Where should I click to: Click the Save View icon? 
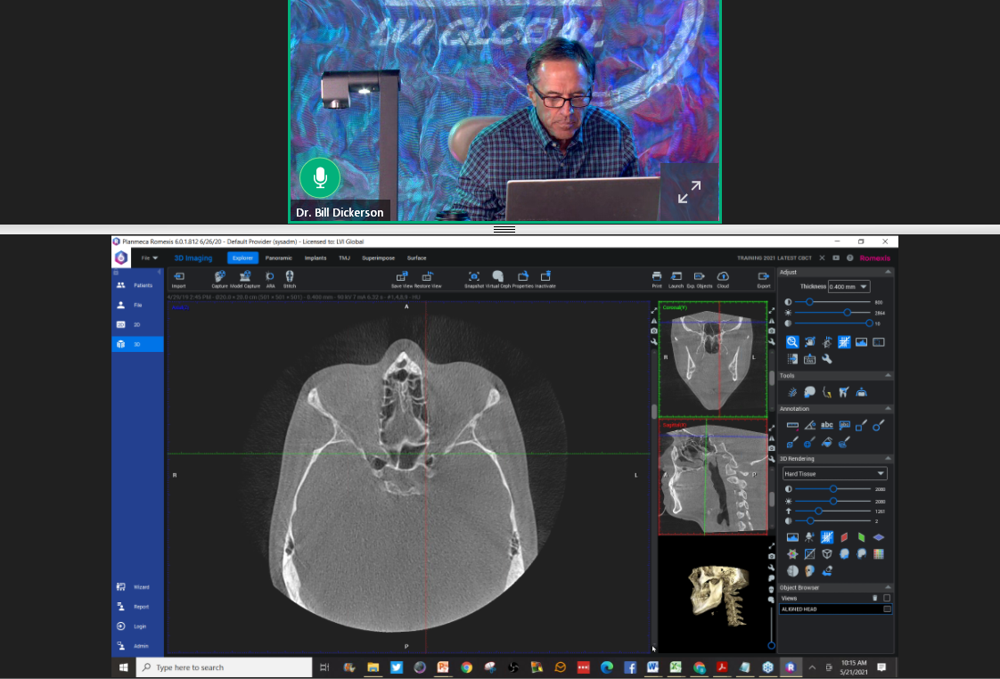[x=402, y=277]
